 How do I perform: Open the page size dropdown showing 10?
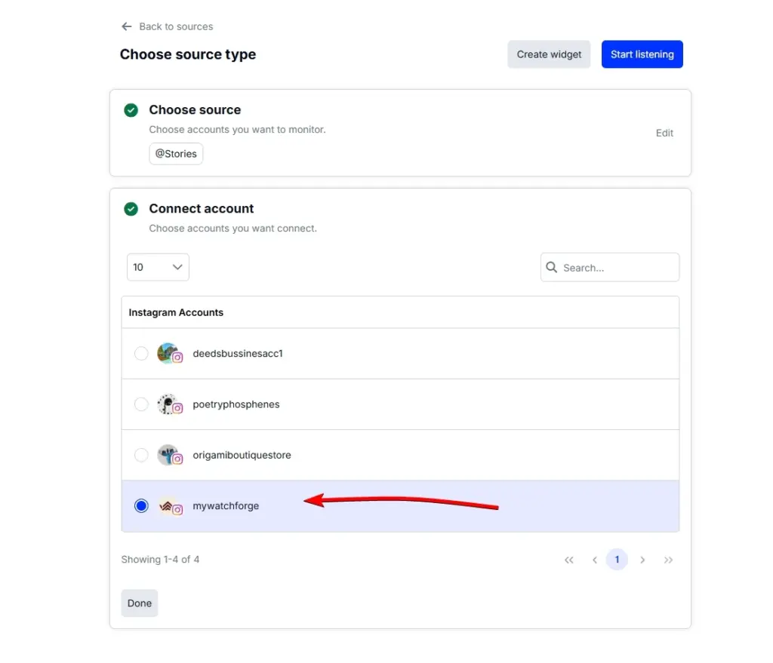(158, 267)
